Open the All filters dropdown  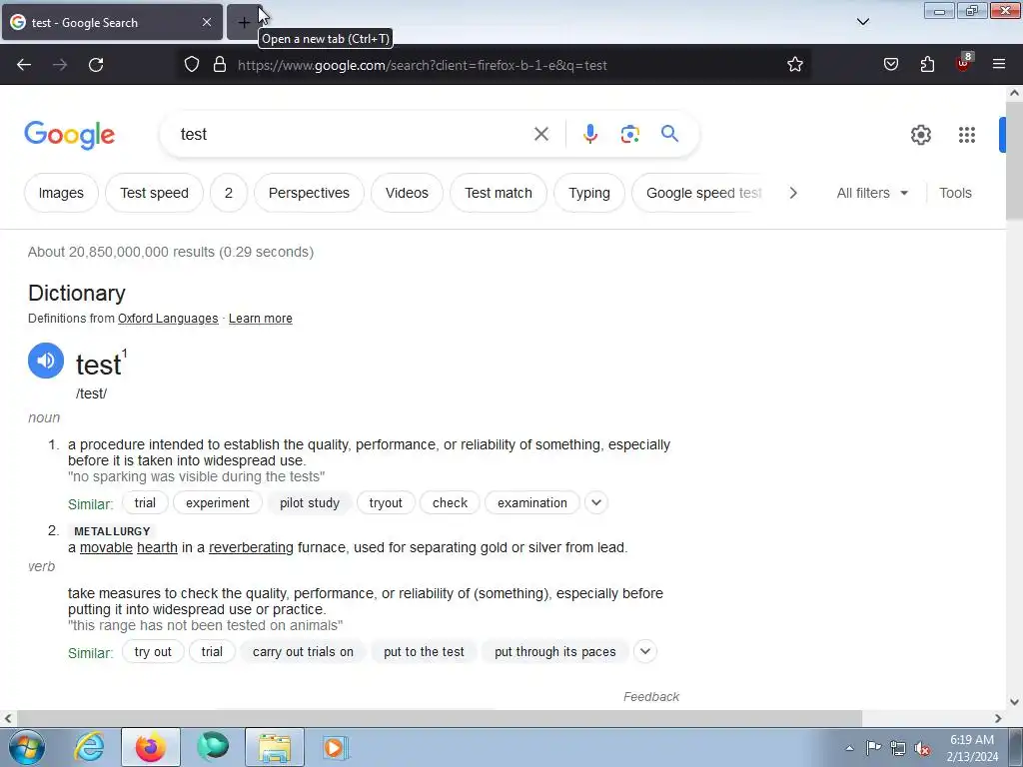pyautogui.click(x=872, y=193)
